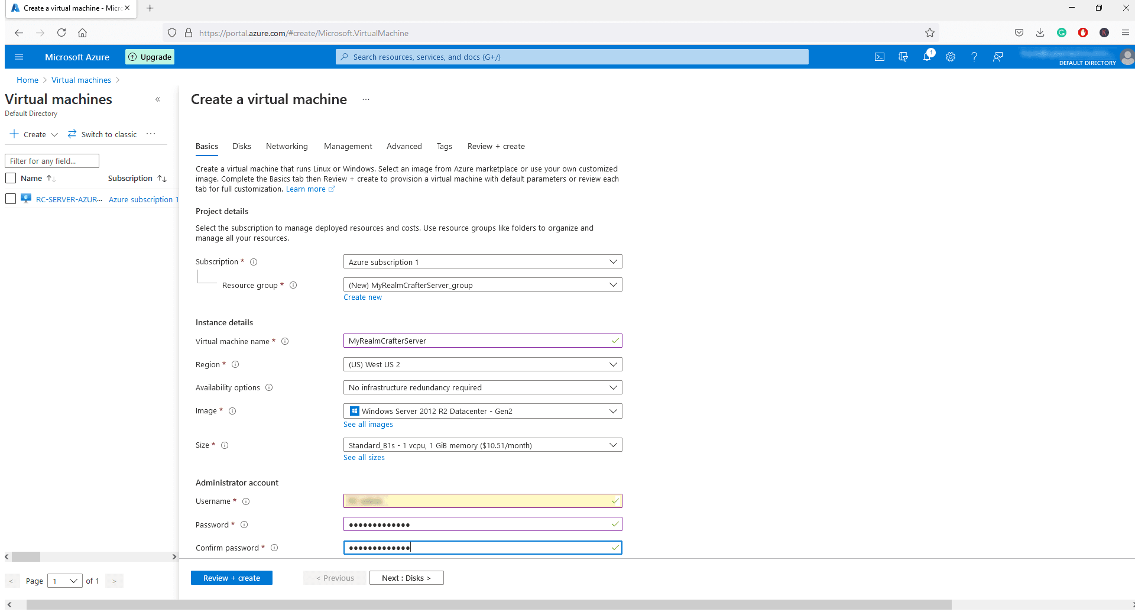
Task: Show info tooltip for Virtual machine name
Action: [x=285, y=341]
